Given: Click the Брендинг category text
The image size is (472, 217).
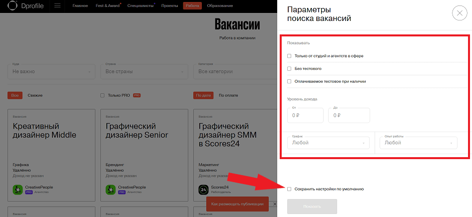Looking at the screenshot, I should coord(115,165).
